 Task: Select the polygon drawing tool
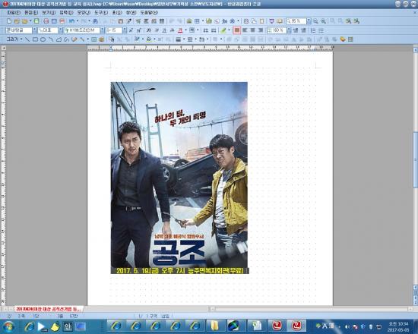coord(59,39)
